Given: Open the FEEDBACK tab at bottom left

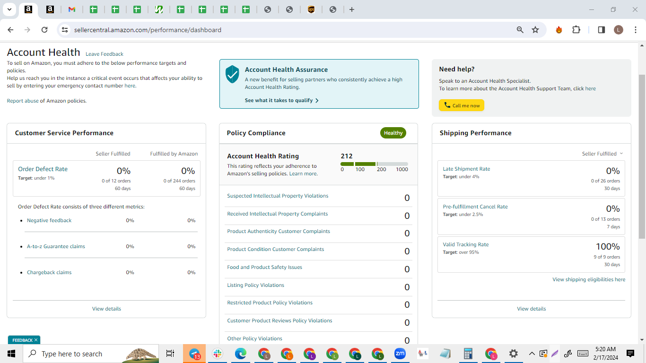Looking at the screenshot, I should tap(22, 340).
